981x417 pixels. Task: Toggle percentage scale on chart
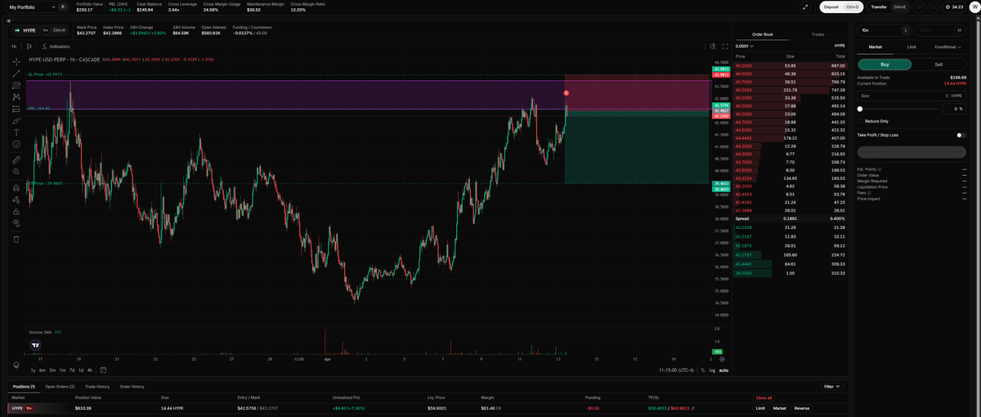(x=703, y=370)
